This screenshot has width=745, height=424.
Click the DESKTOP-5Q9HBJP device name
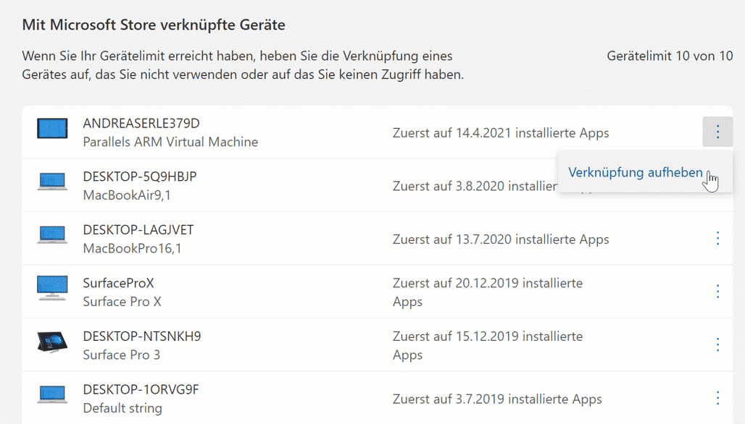[140, 177]
